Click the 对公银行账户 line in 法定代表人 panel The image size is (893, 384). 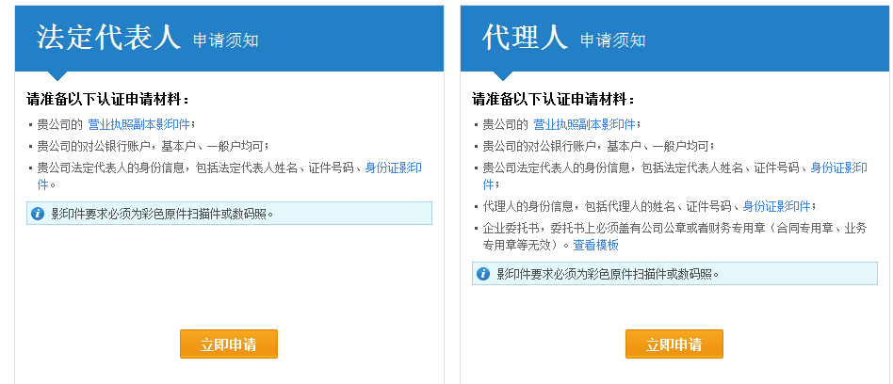tap(153, 146)
